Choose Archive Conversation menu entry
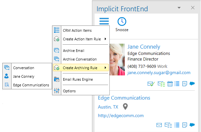The height and width of the screenshot is (132, 201). [x=80, y=59]
